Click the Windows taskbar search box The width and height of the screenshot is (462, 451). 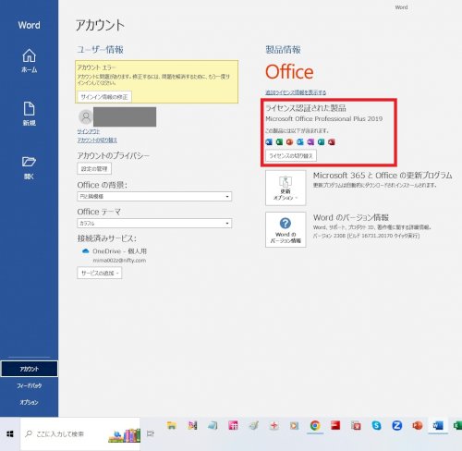coord(80,433)
